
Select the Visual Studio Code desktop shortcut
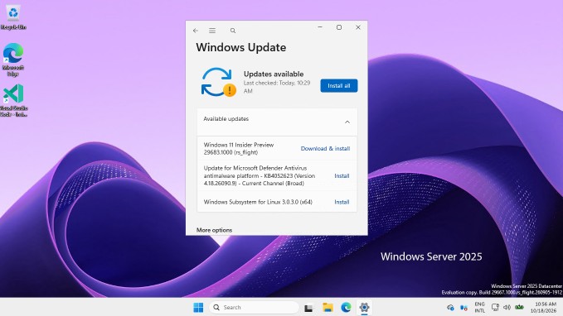pyautogui.click(x=13, y=100)
